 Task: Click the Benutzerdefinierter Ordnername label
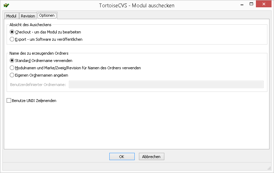point(38,85)
